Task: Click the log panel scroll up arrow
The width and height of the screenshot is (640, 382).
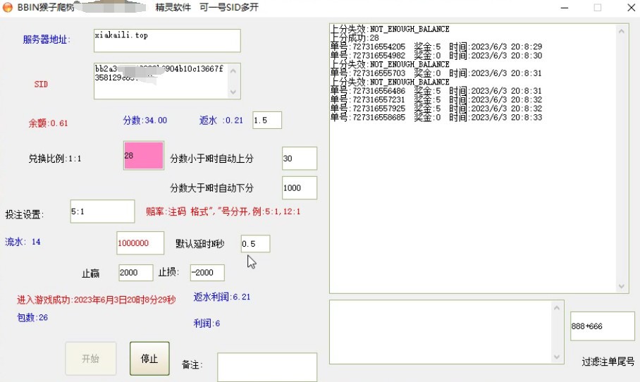Action: 621,30
